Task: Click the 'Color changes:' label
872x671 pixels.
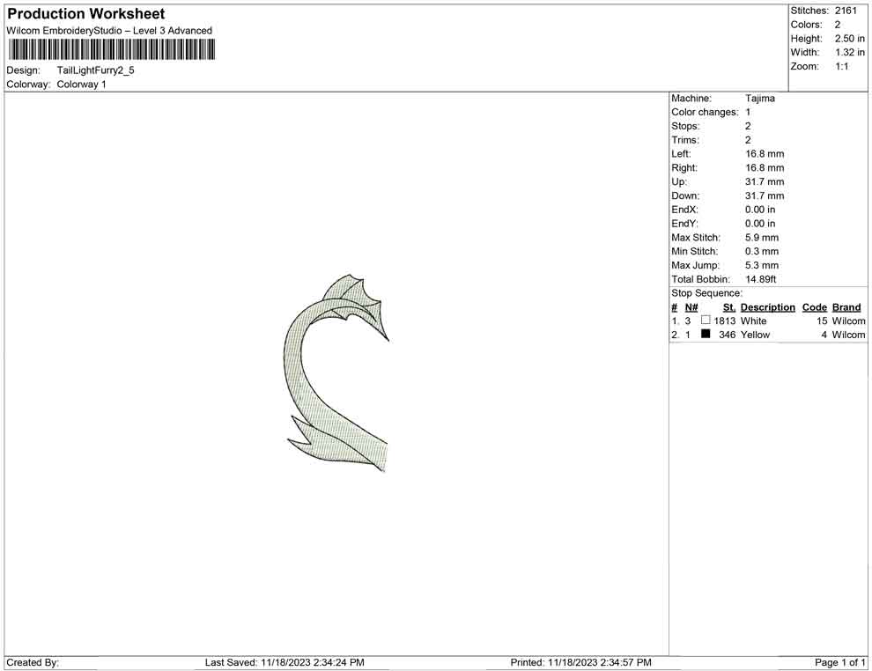Action: tap(705, 112)
